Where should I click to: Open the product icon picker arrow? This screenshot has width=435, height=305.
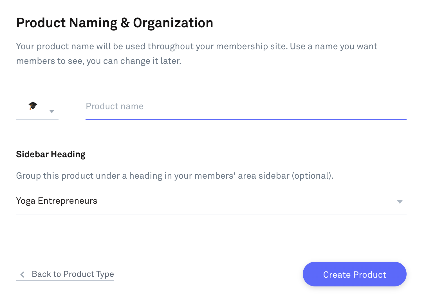52,111
